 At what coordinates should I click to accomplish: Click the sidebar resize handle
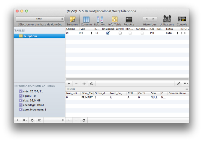click(63, 120)
